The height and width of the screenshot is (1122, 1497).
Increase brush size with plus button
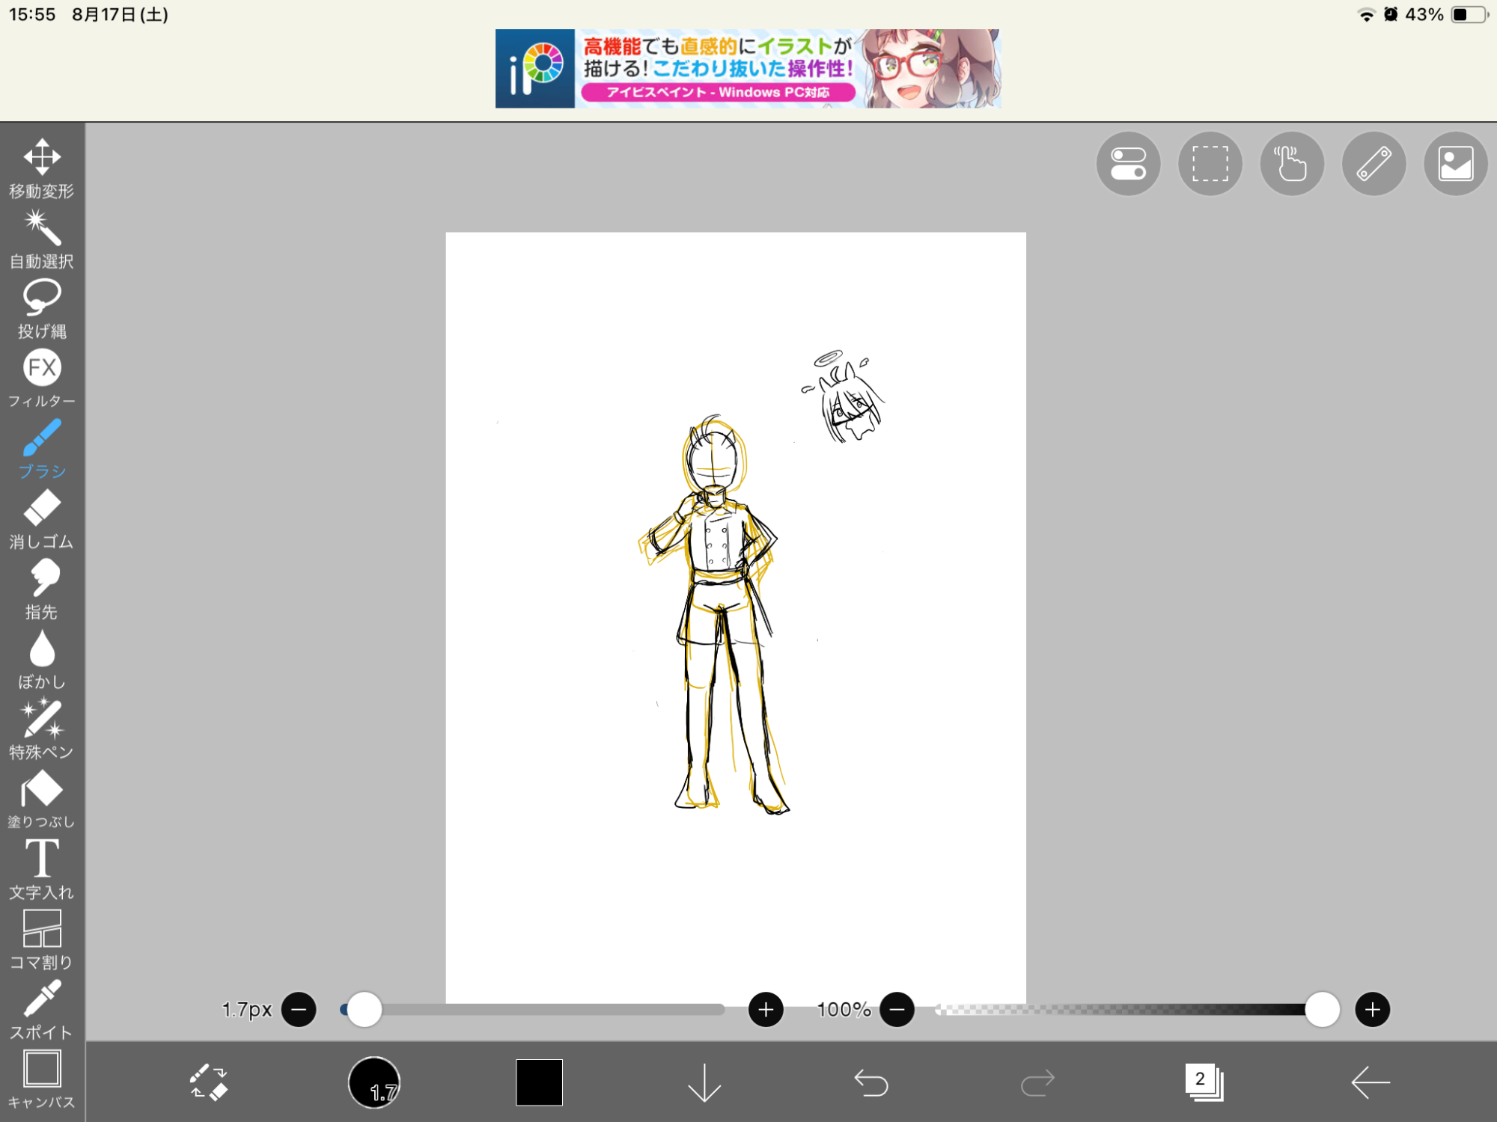[766, 1010]
